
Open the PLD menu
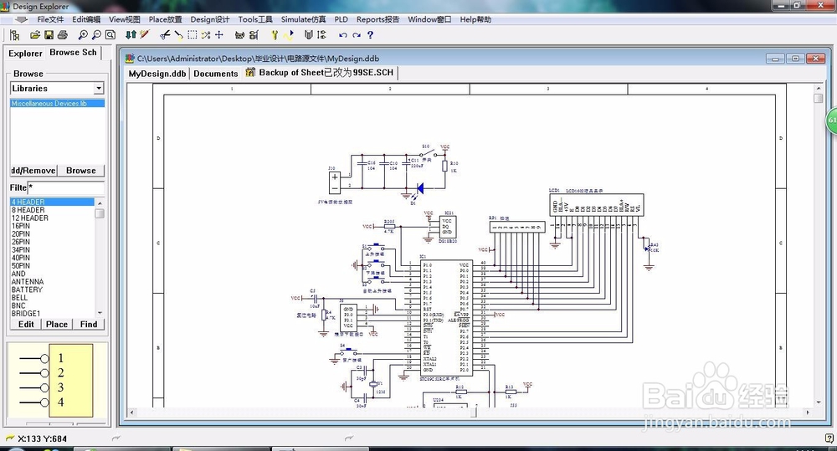pos(341,20)
